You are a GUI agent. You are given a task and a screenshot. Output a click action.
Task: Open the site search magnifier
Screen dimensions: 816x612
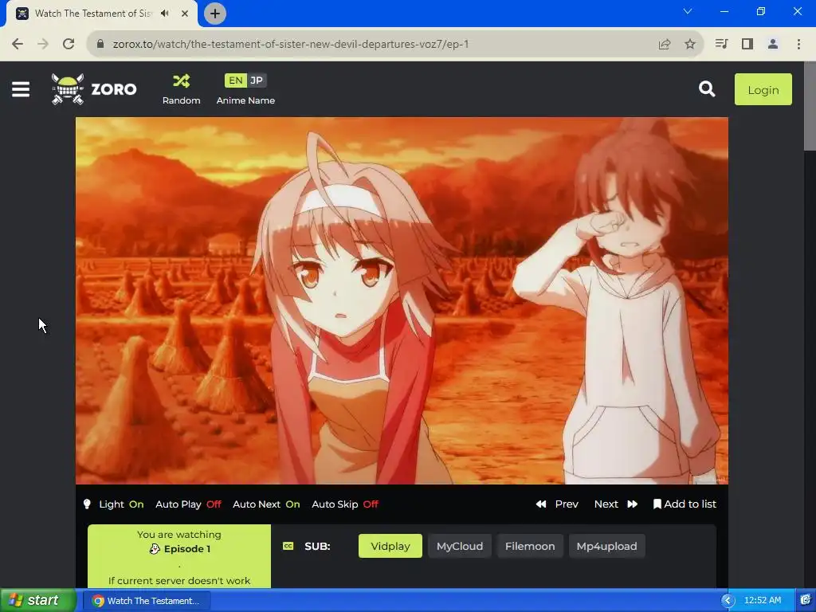pos(707,89)
